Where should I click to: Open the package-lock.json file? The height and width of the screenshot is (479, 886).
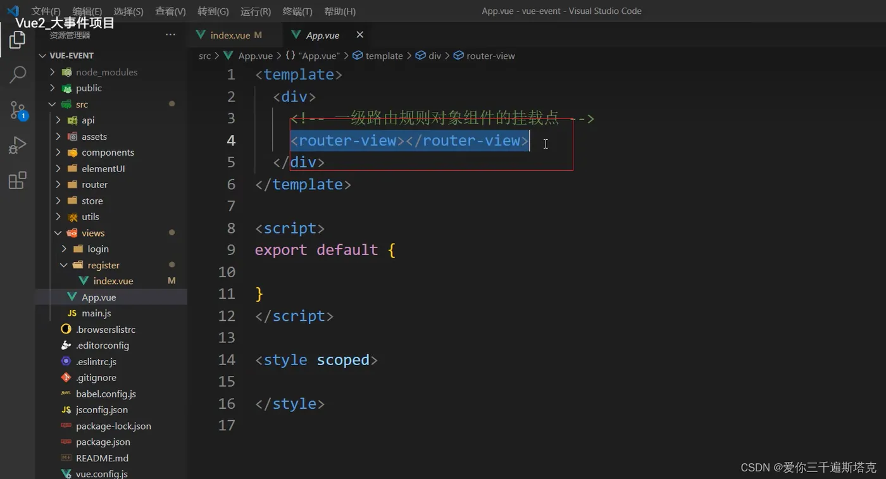[x=111, y=426]
